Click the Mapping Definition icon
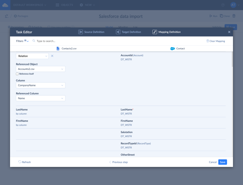The width and height of the screenshot is (243, 185). point(155,32)
